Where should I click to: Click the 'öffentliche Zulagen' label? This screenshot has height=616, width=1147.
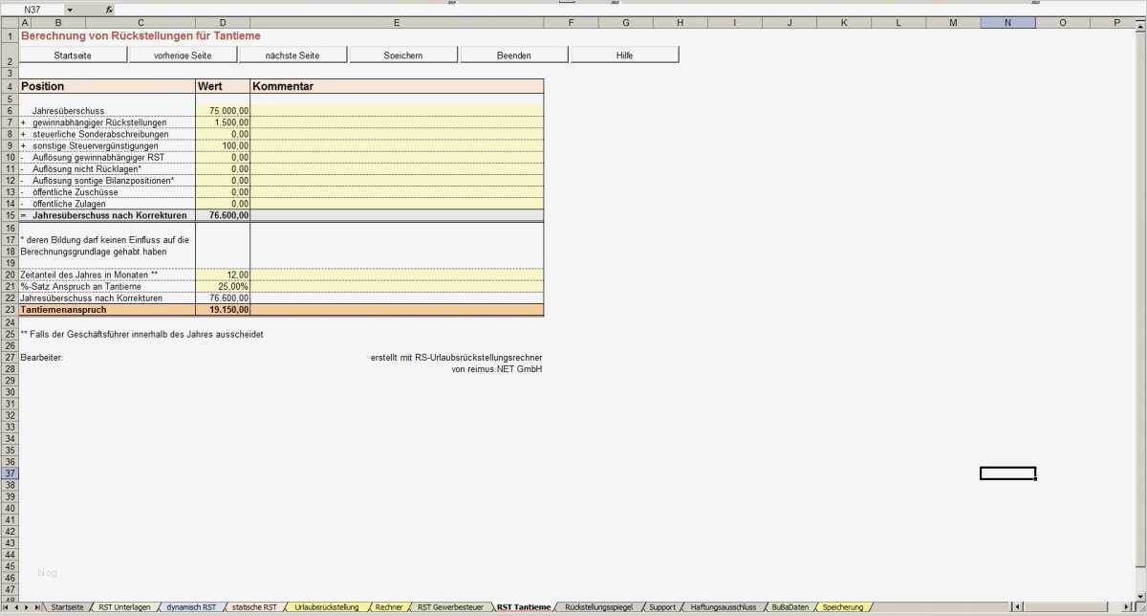(70, 204)
